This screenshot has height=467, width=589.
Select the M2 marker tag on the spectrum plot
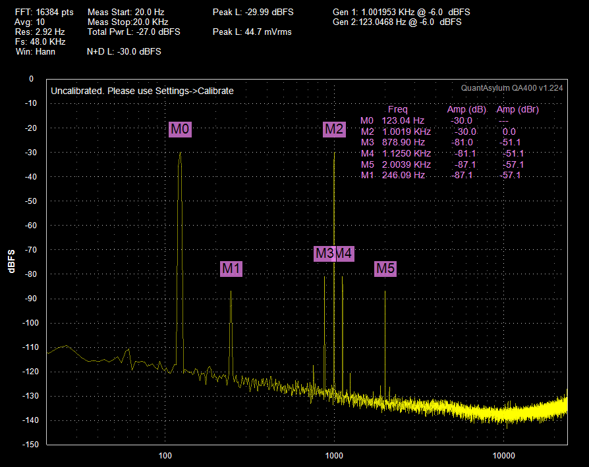[x=334, y=129]
